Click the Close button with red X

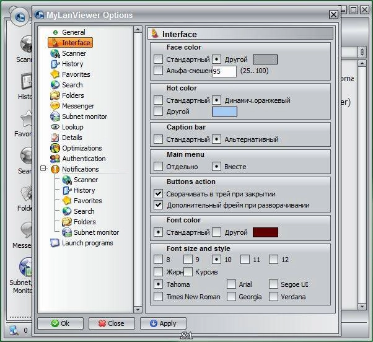coord(112,323)
